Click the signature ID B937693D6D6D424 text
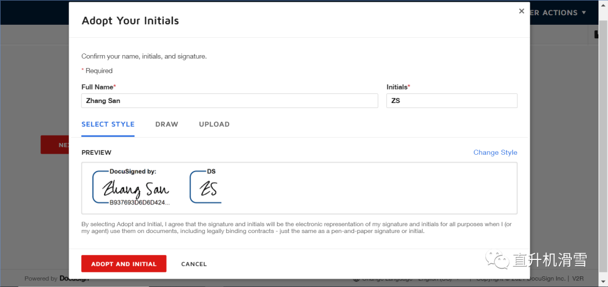608x287 pixels. tap(140, 203)
